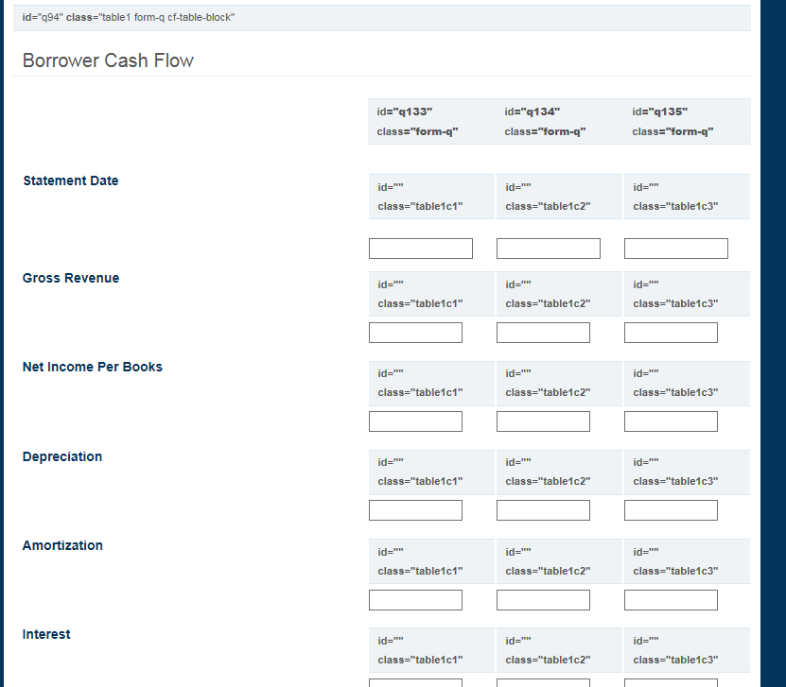Click the third Amortization text box

pos(671,600)
